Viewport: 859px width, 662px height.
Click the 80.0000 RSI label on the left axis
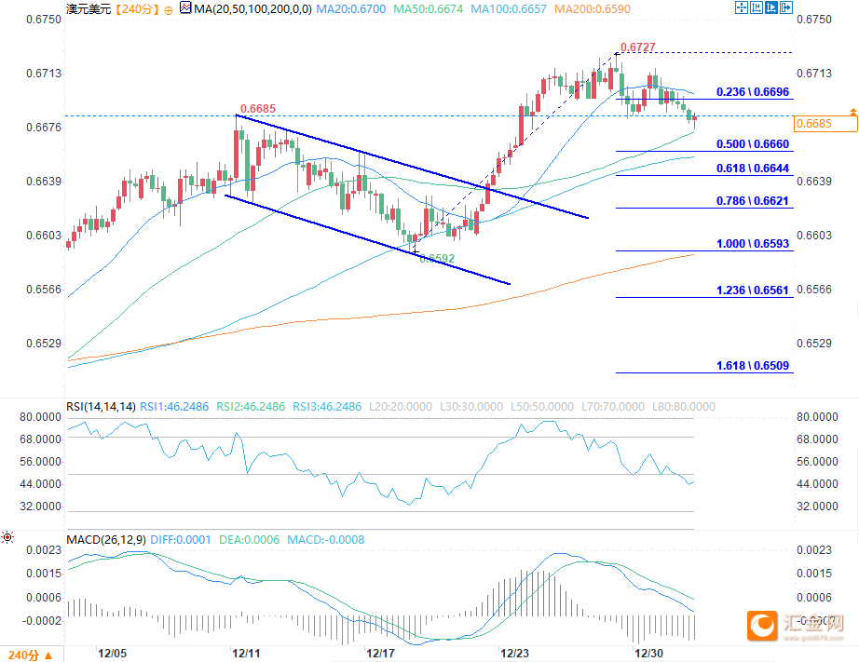[x=41, y=417]
